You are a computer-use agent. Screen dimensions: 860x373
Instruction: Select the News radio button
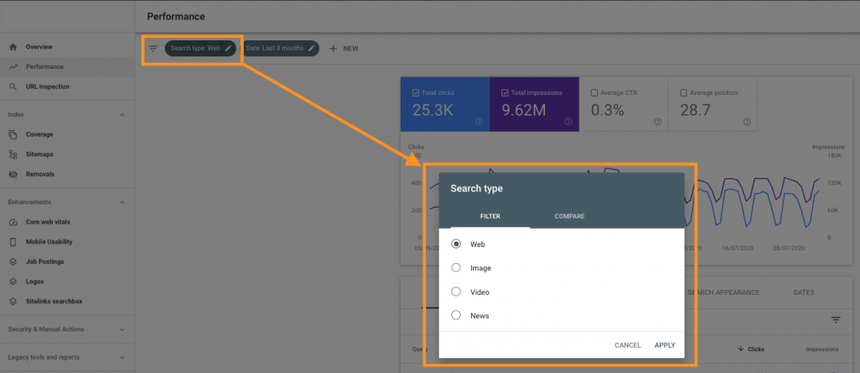456,315
